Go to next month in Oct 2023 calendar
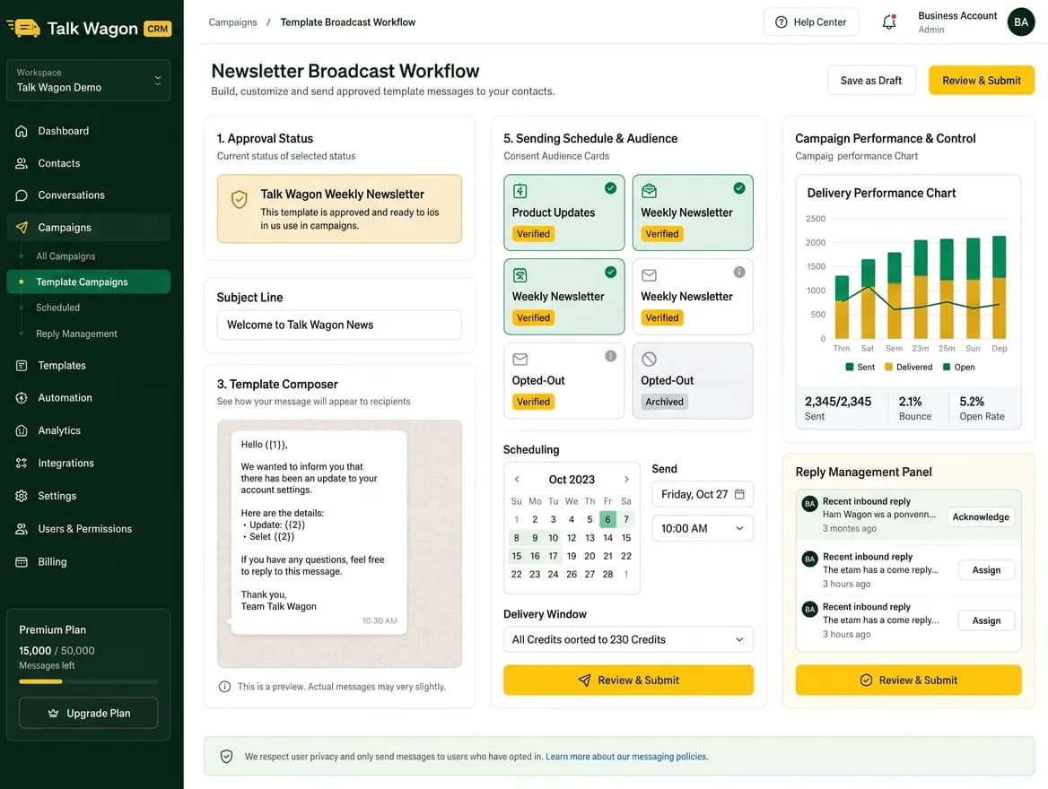 (626, 479)
